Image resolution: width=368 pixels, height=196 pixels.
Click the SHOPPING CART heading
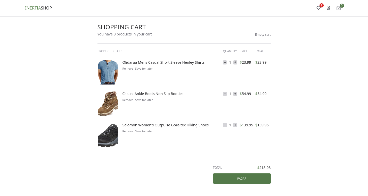pyautogui.click(x=121, y=27)
